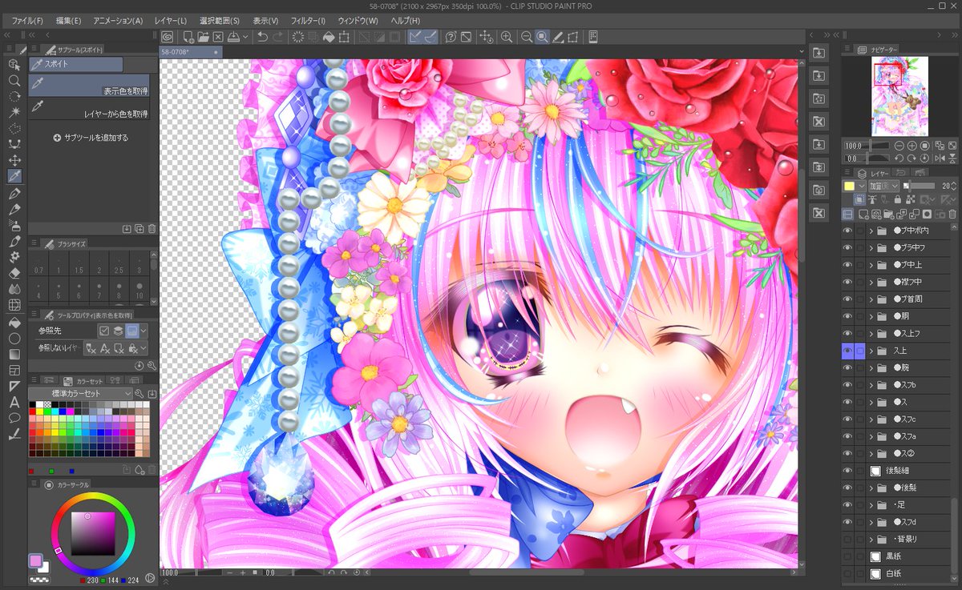Viewport: 962px width, 590px height.
Task: Open the 編集(E) menu
Action: coord(68,20)
